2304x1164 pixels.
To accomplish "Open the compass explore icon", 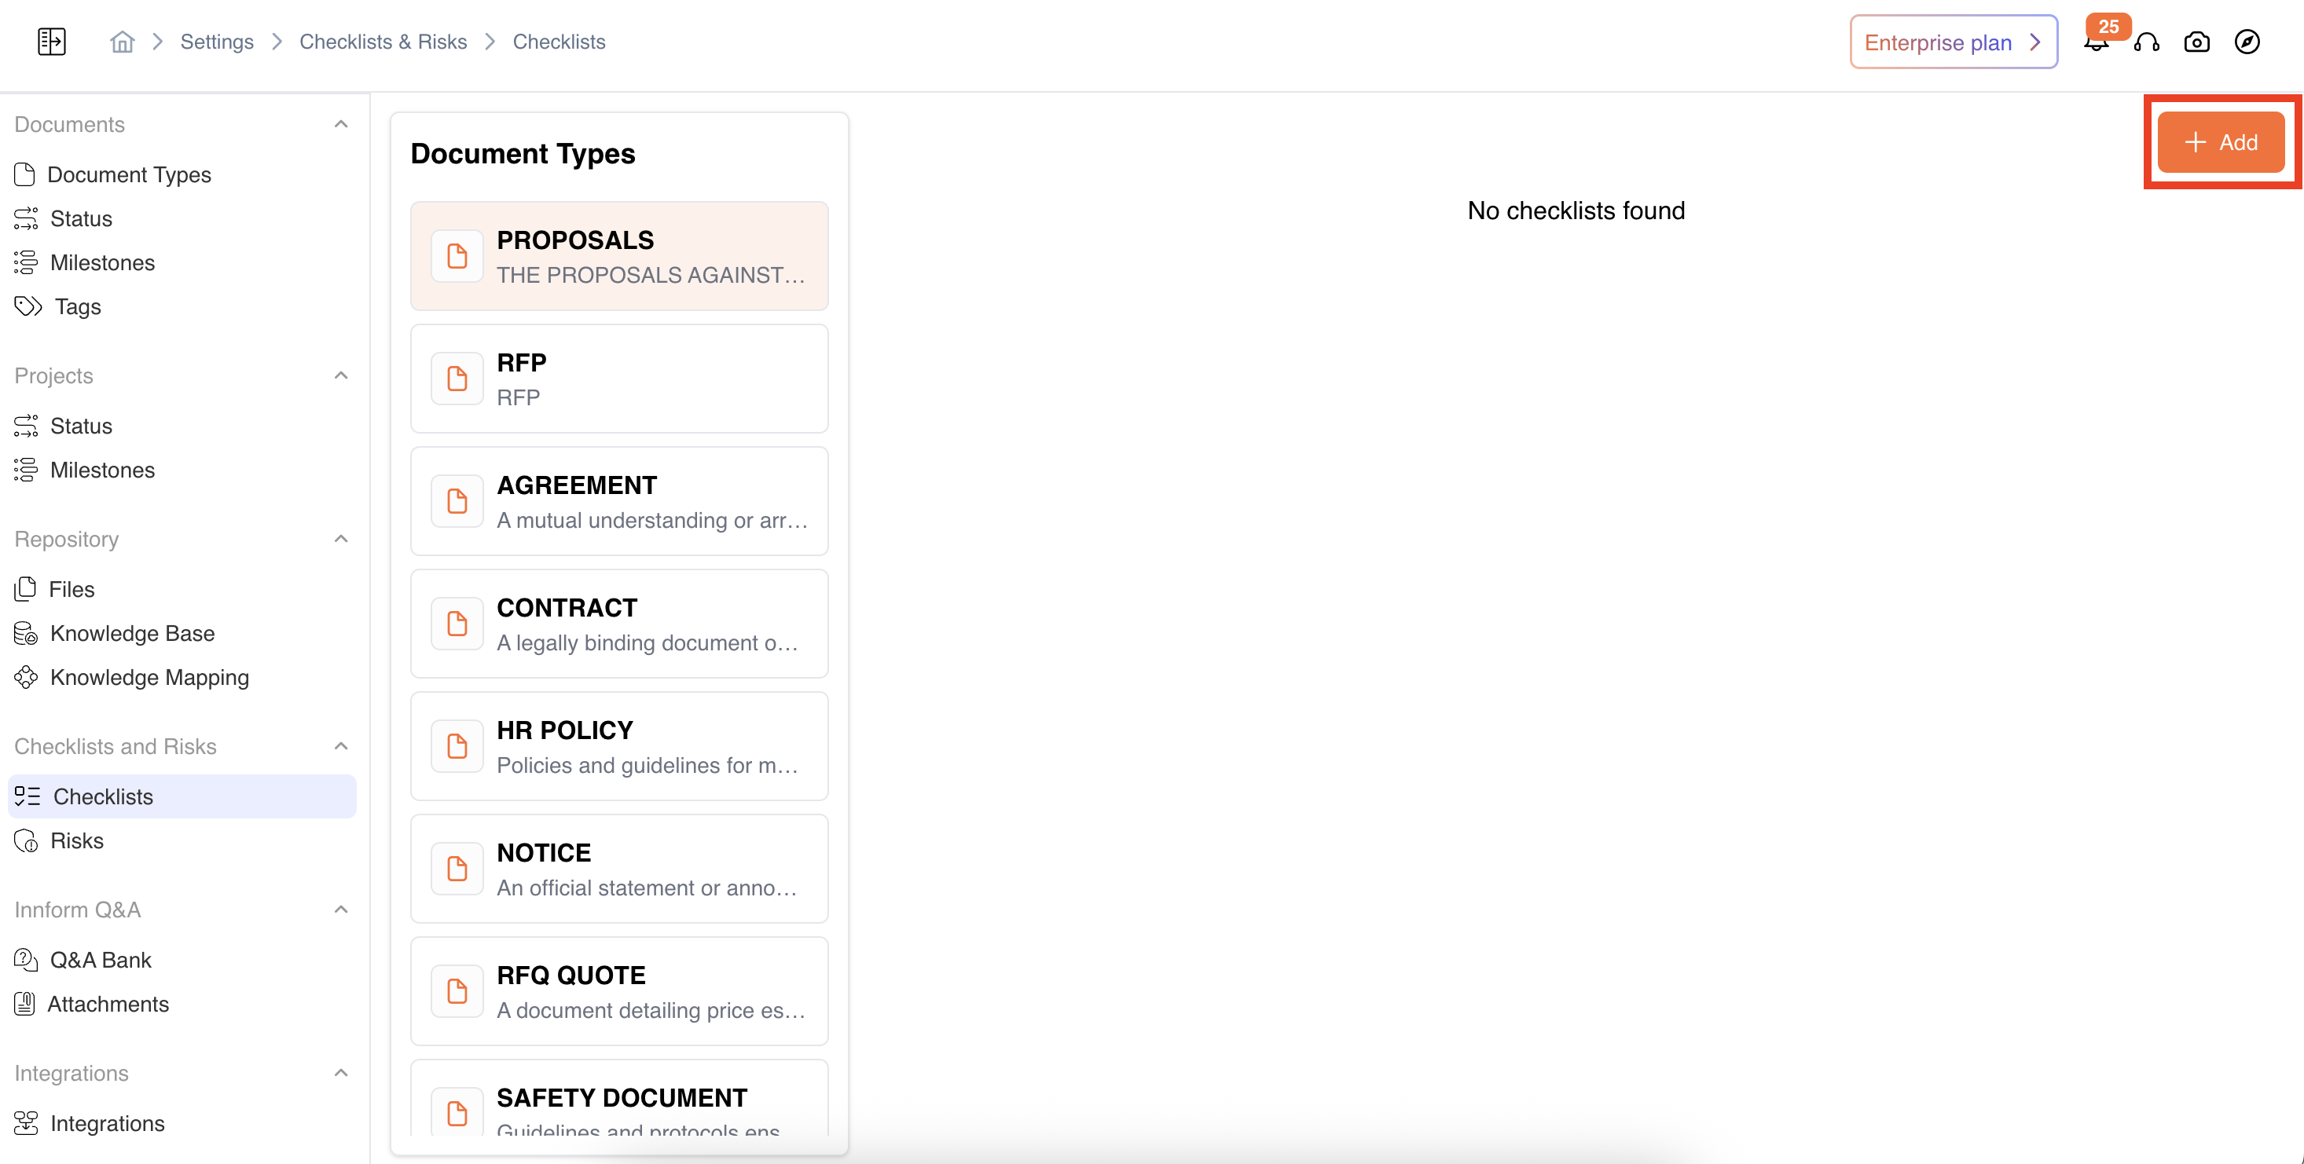I will pyautogui.click(x=2247, y=42).
